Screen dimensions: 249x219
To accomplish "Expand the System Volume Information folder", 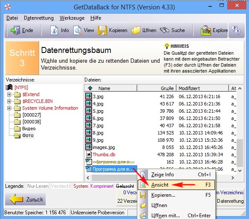I will [x=9, y=108].
